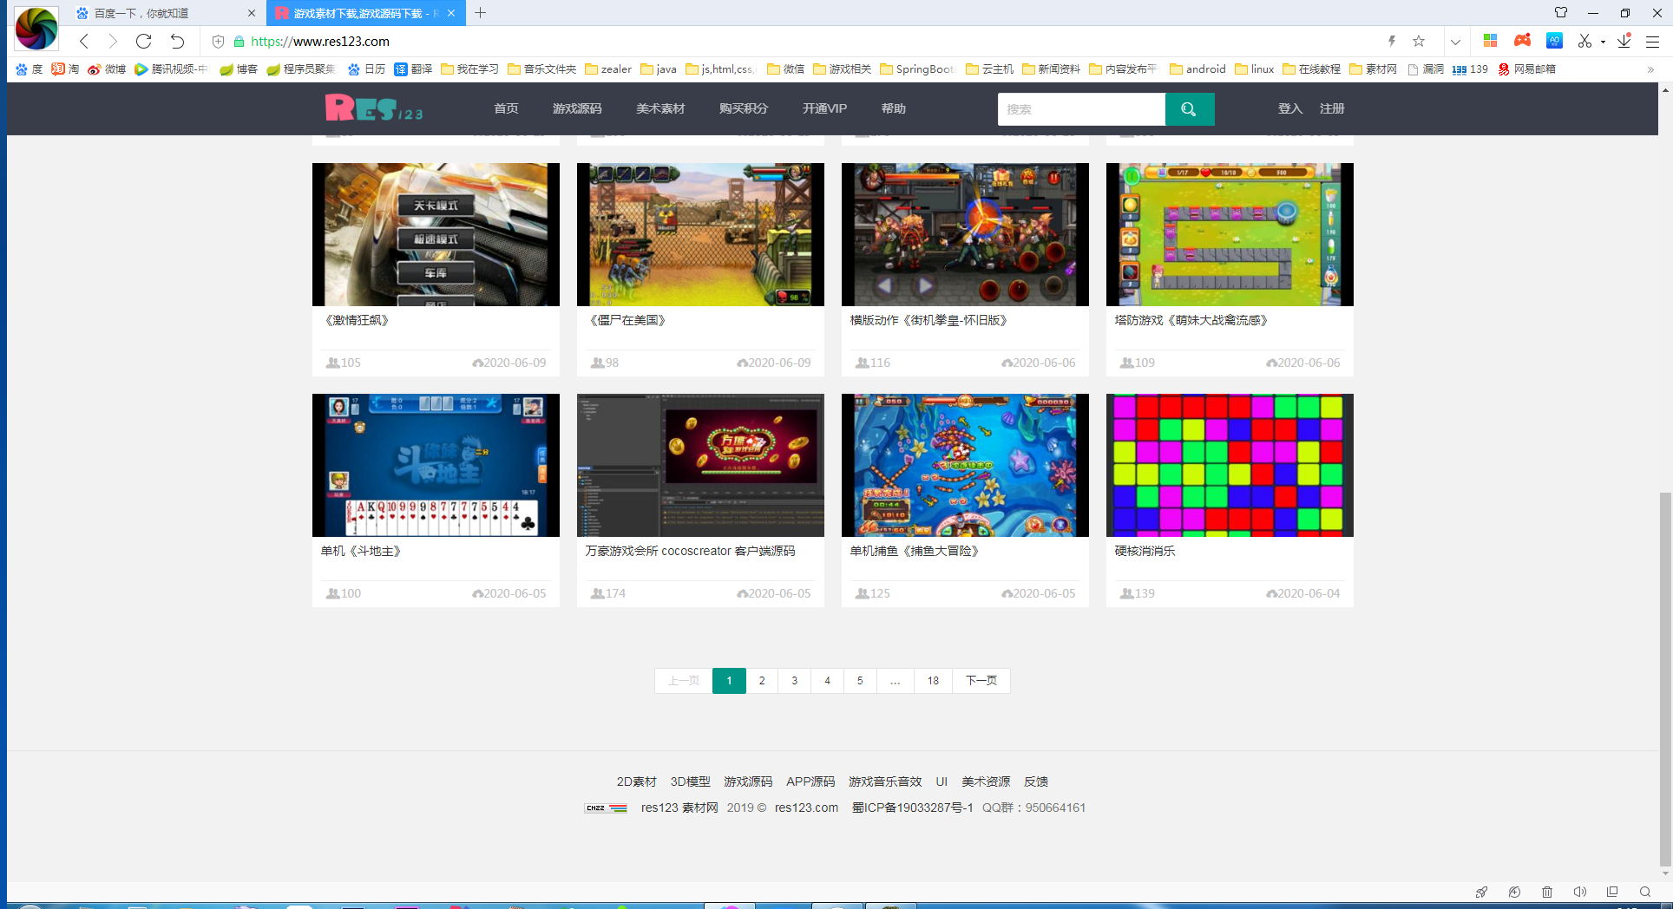Viewport: 1673px width, 909px height.
Task: Open the linux bookmarks folder
Action: 1255,69
